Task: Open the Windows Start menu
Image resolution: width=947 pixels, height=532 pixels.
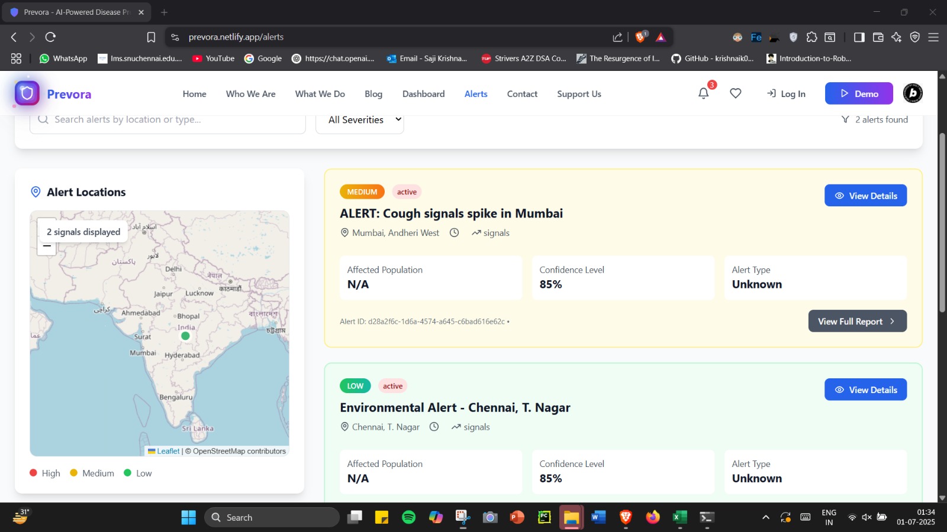Action: (x=189, y=517)
